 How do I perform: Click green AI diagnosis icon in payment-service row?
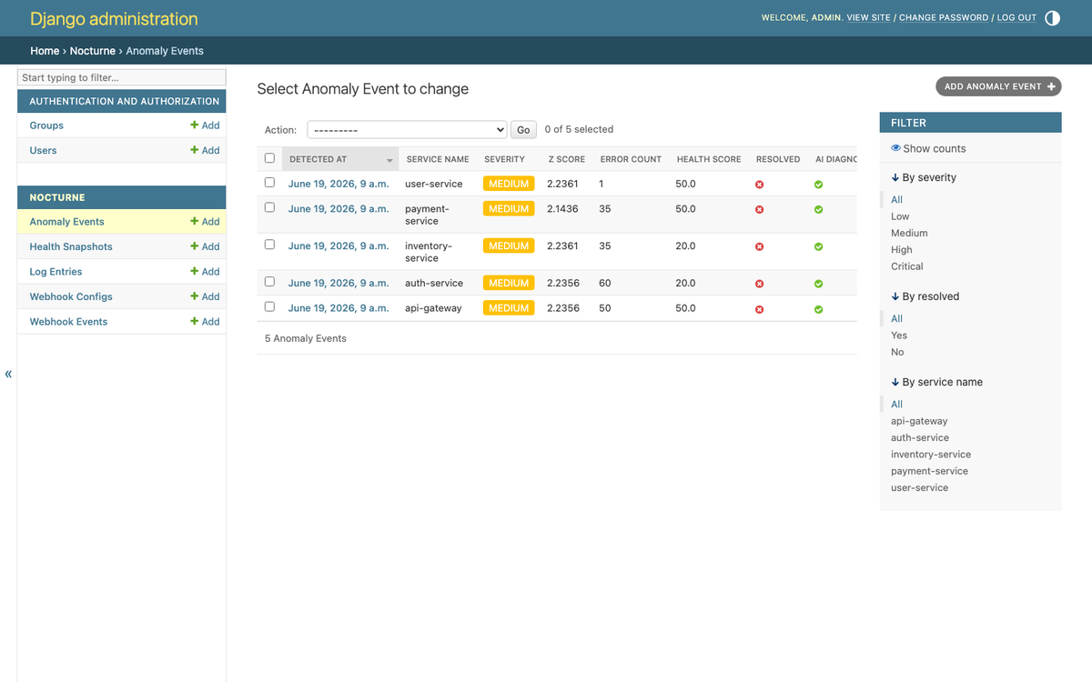[x=818, y=209]
